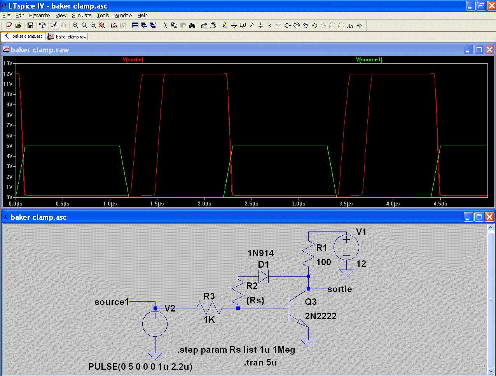Place a Diode from the toolbar

click(279, 26)
